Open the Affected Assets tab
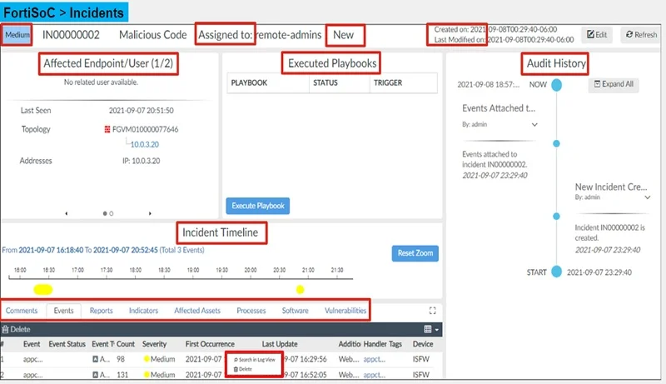 [197, 311]
